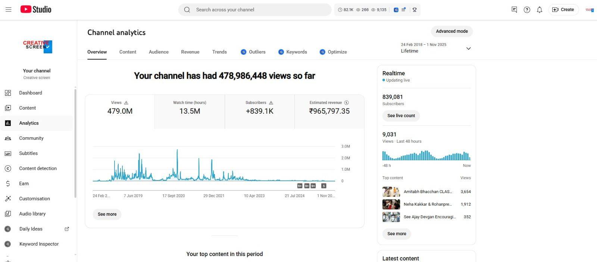Click the Earn dollar icon

coord(8,183)
